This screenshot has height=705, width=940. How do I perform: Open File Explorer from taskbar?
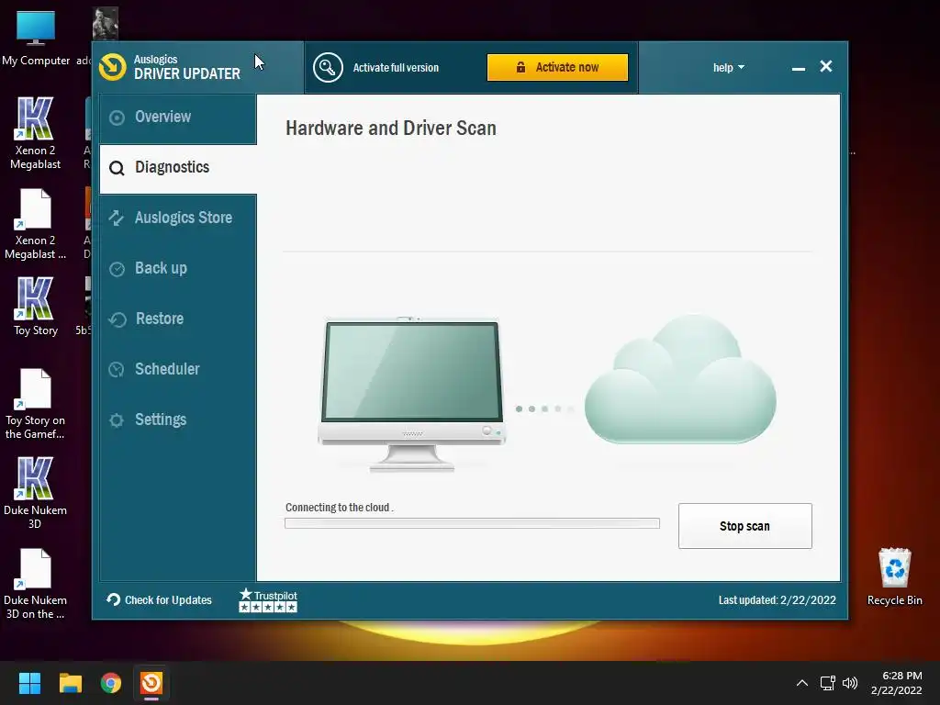point(70,683)
